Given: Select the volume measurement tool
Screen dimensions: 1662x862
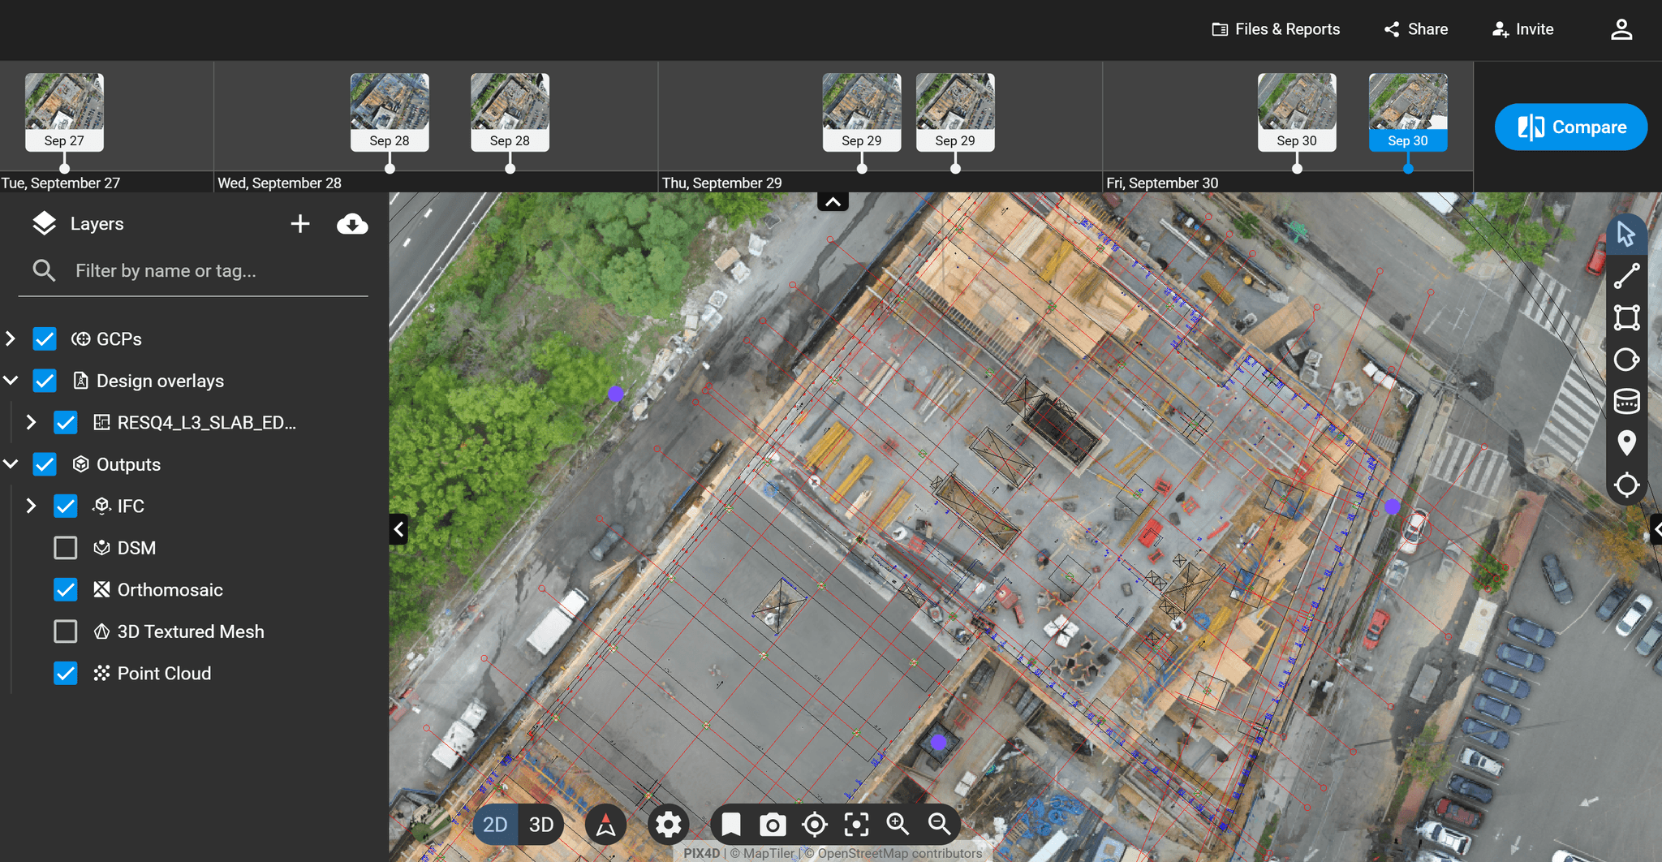Looking at the screenshot, I should 1626,401.
